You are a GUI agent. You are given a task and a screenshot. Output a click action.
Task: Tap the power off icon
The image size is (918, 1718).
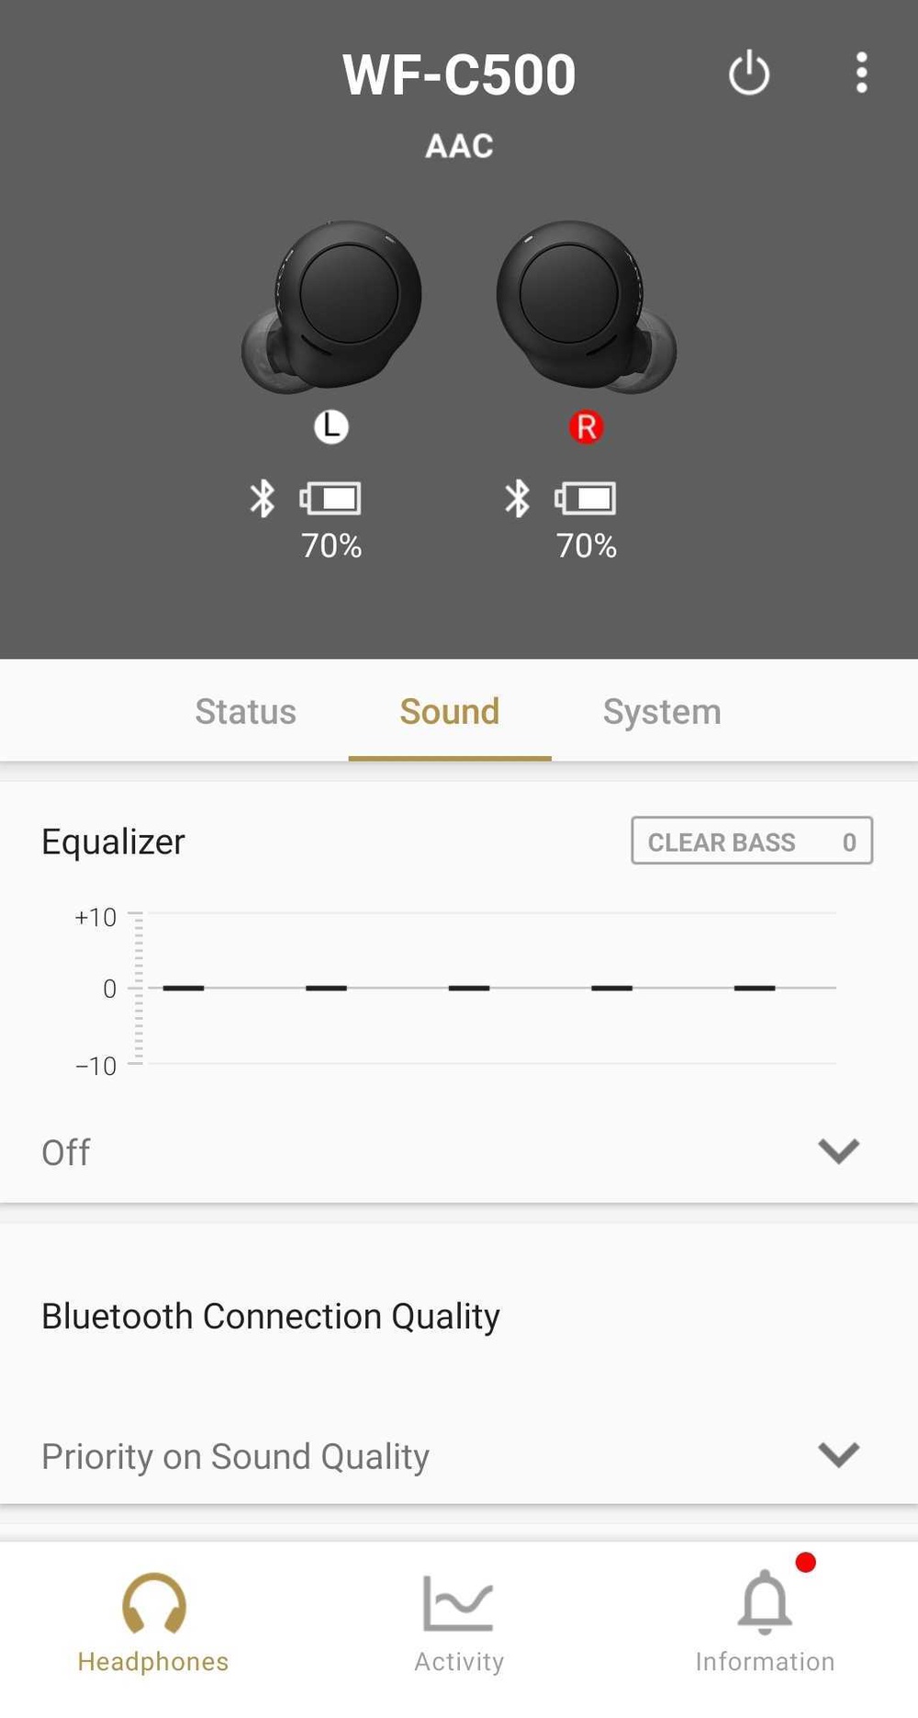point(748,73)
